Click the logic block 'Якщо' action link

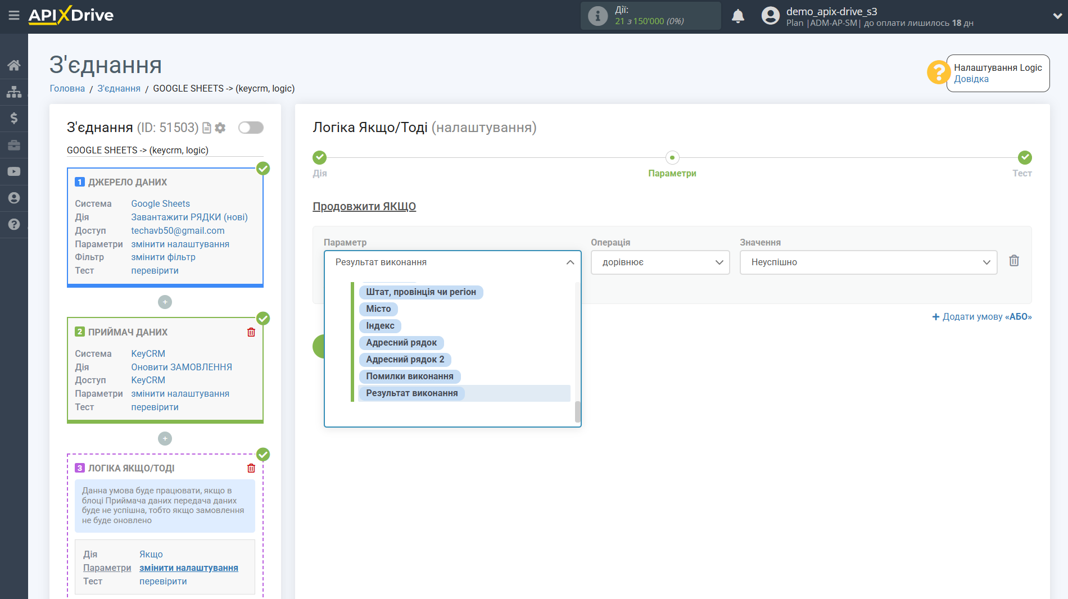click(x=151, y=555)
